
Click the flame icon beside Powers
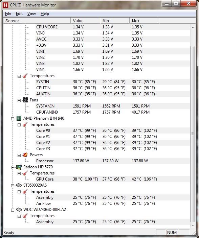click(x=25, y=155)
